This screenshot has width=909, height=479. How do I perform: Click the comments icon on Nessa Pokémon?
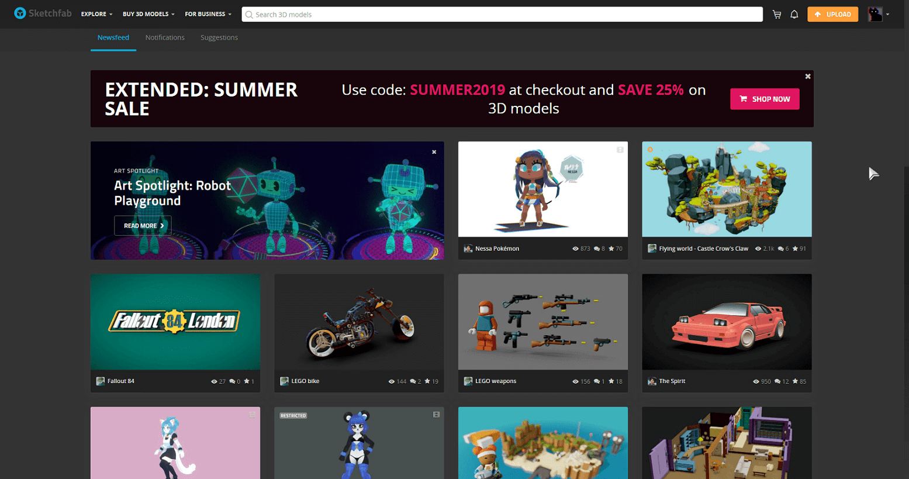tap(597, 249)
